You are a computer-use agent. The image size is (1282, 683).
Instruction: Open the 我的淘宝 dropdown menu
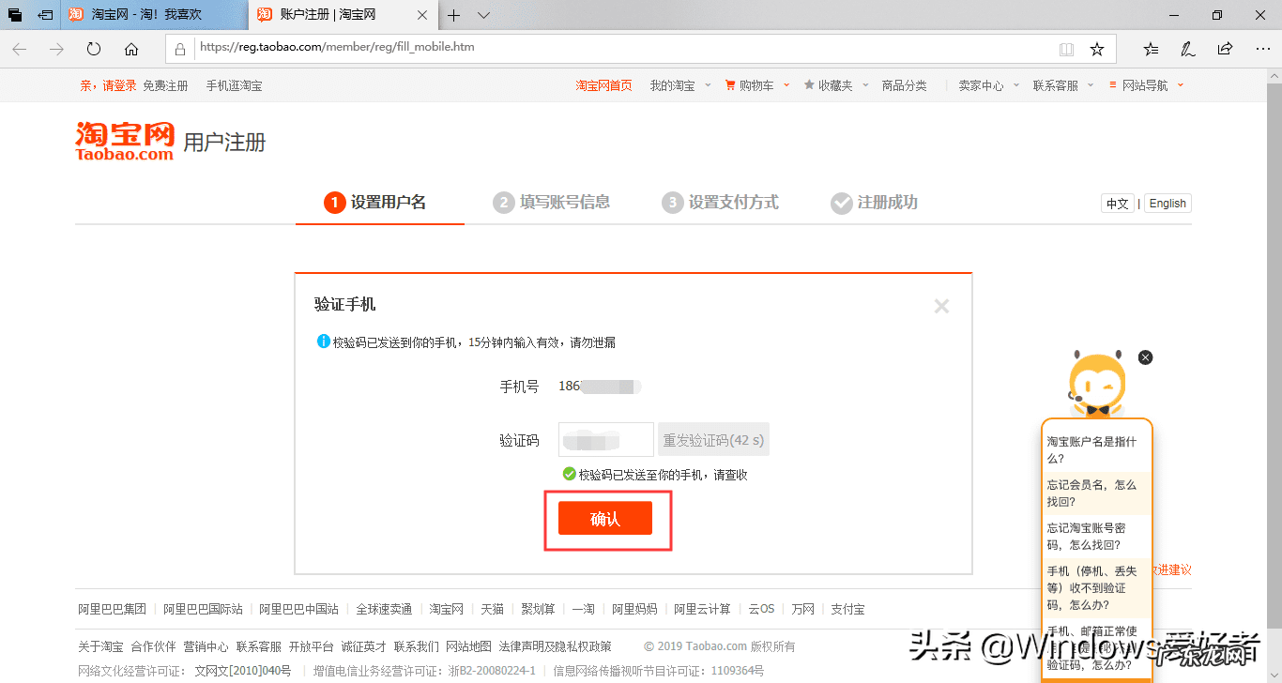(672, 84)
